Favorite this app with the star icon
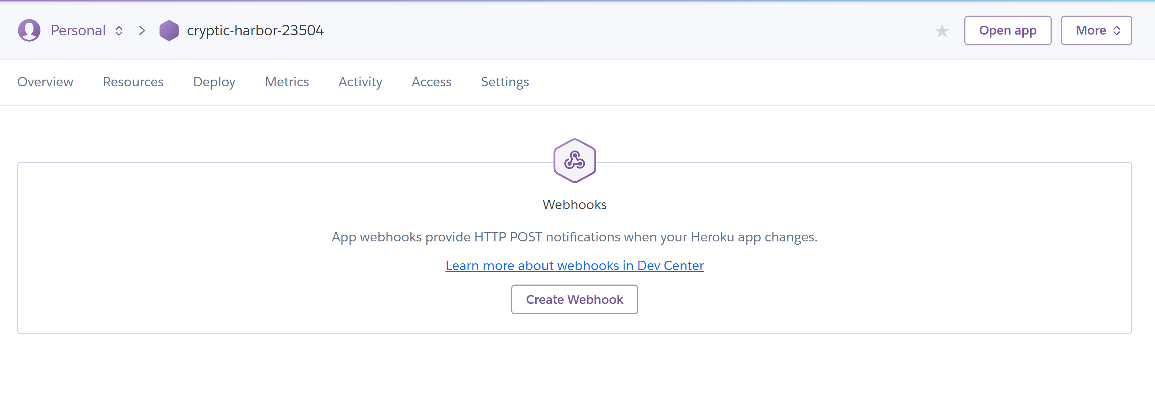This screenshot has width=1155, height=414. point(942,31)
